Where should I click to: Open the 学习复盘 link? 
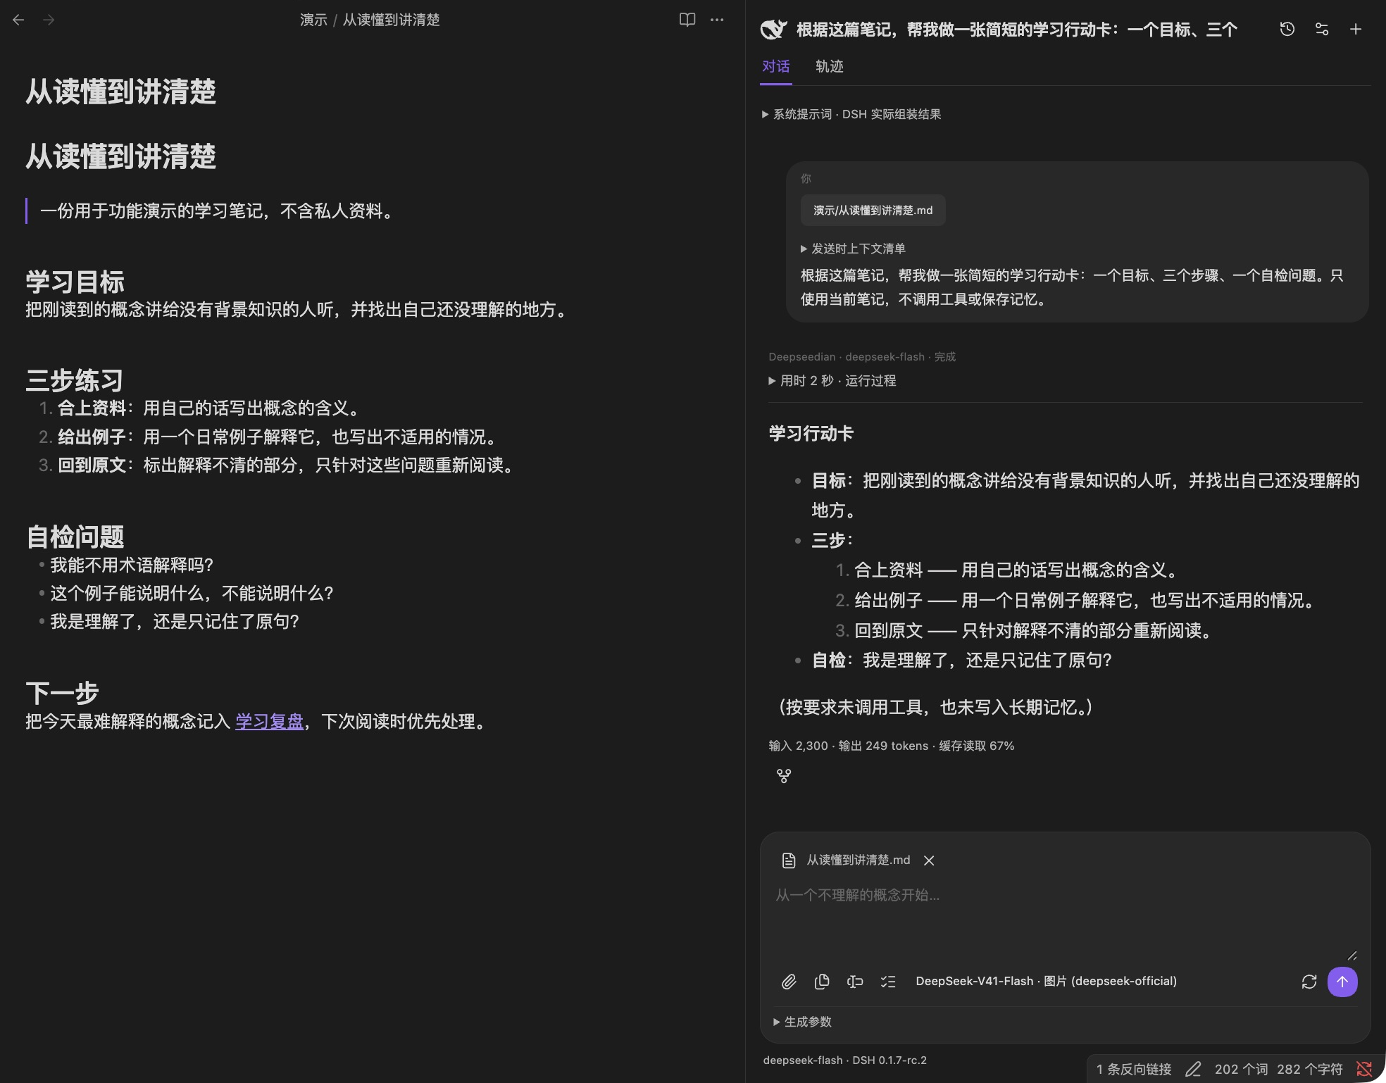click(x=269, y=722)
